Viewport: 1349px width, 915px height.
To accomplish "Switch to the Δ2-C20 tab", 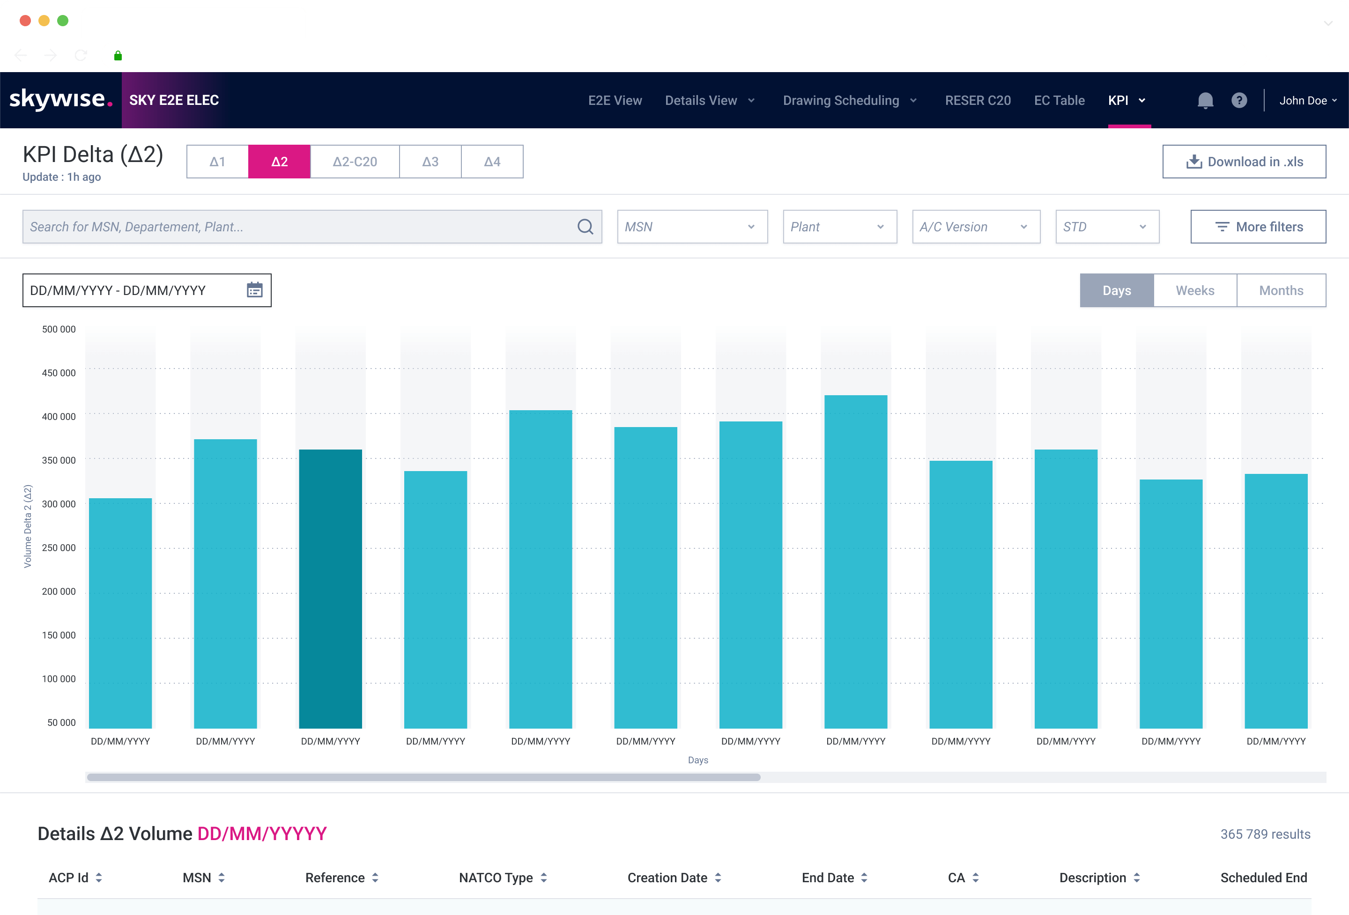I will (x=355, y=161).
